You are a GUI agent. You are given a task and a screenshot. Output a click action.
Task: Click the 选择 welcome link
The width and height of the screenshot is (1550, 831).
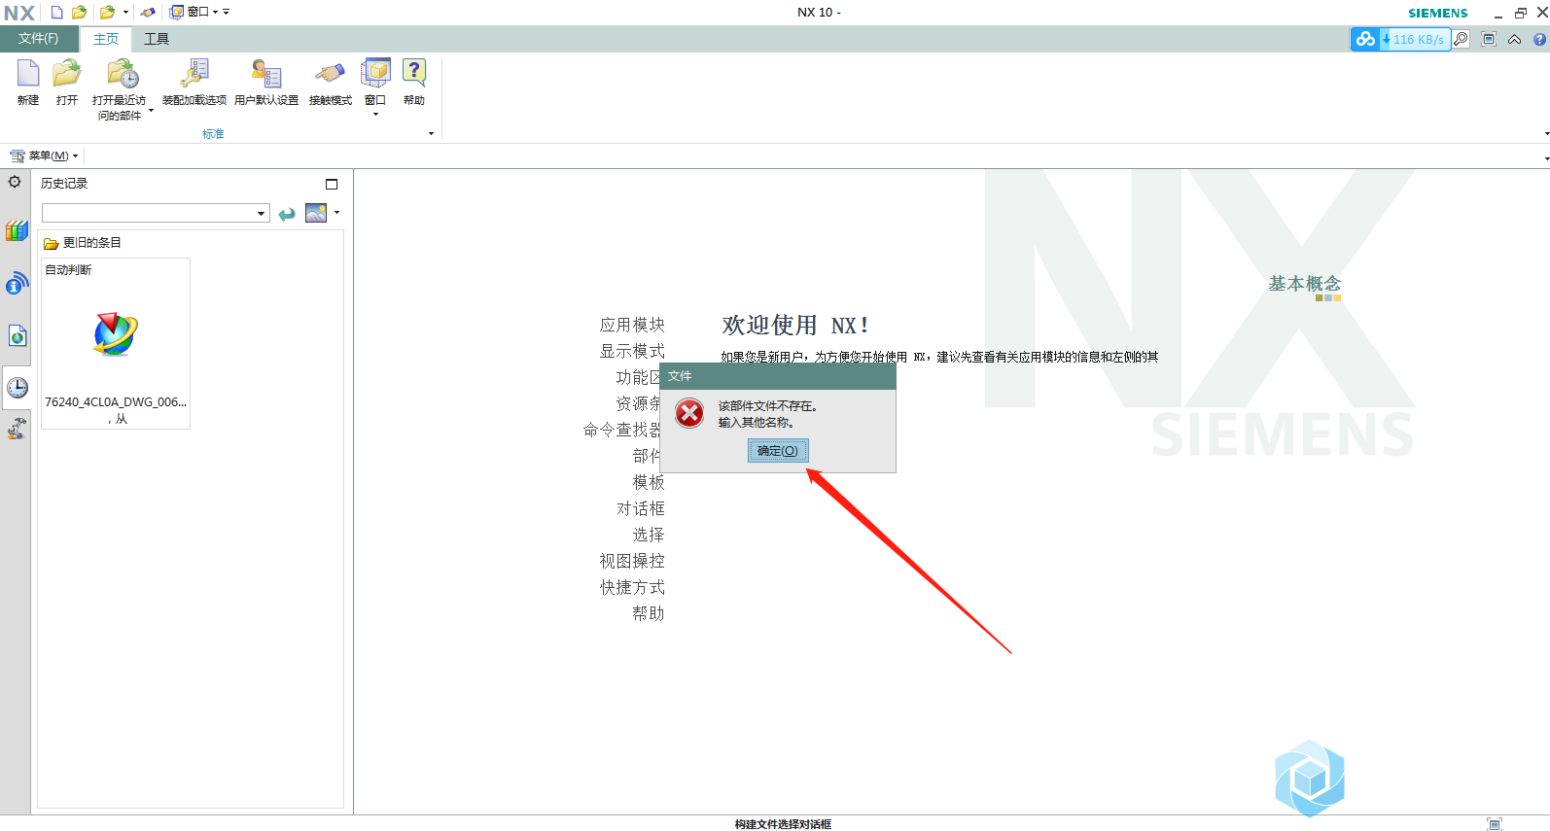(x=649, y=535)
